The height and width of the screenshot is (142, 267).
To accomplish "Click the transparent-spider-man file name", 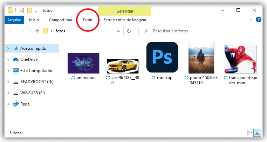I will click(x=243, y=80).
